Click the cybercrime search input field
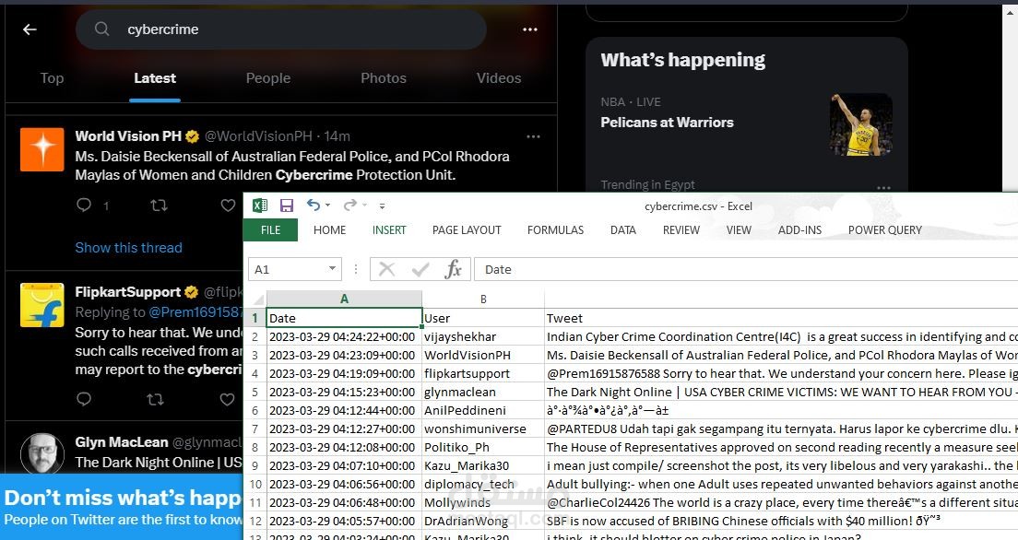This screenshot has width=1018, height=540. click(281, 29)
